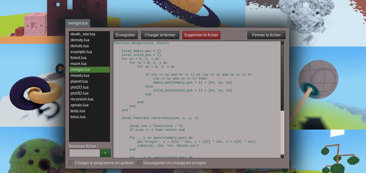The image size is (366, 173).
Task: Open maze.lua in file list
Action: (90, 64)
